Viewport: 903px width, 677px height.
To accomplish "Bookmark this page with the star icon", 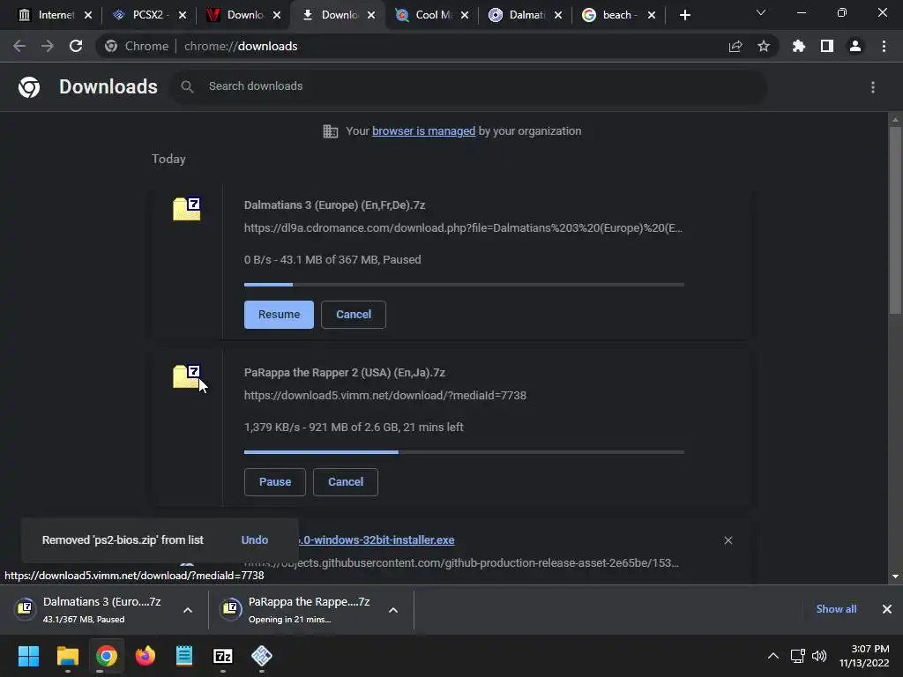I will point(764,46).
